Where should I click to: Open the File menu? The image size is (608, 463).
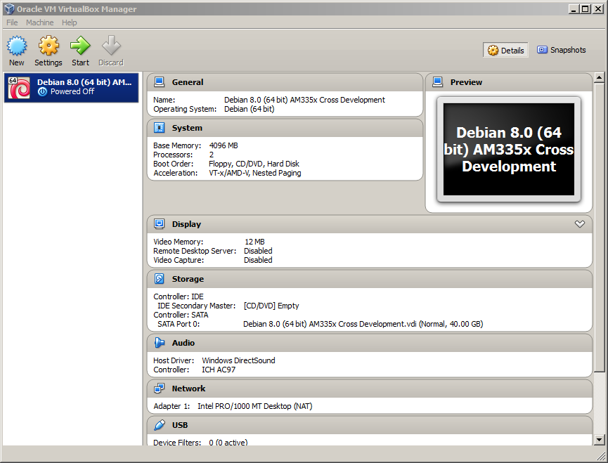click(12, 22)
